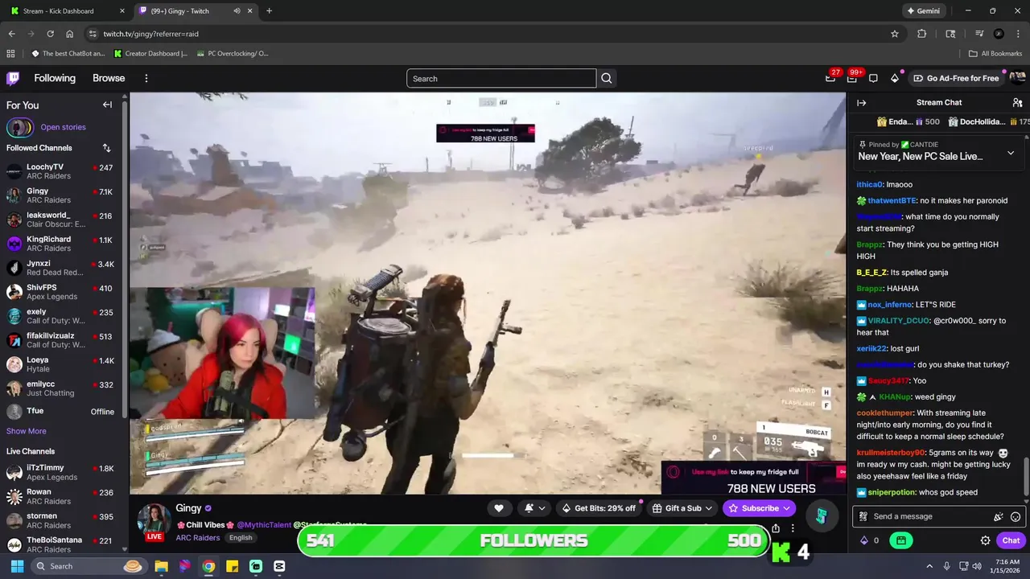Open Prime loot notifications with badge 27

point(830,78)
